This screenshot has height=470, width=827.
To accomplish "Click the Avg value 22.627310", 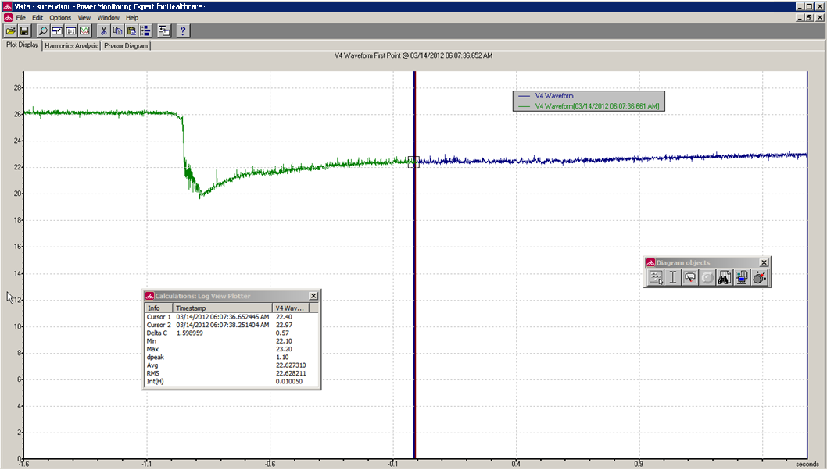I will tap(291, 365).
